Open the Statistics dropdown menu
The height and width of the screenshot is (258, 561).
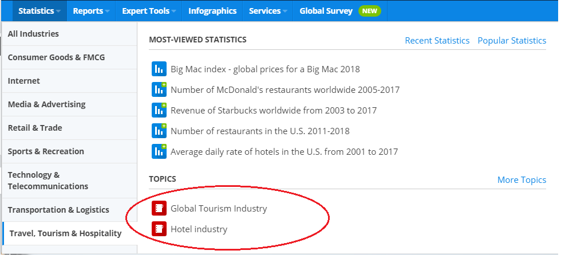[x=39, y=11]
